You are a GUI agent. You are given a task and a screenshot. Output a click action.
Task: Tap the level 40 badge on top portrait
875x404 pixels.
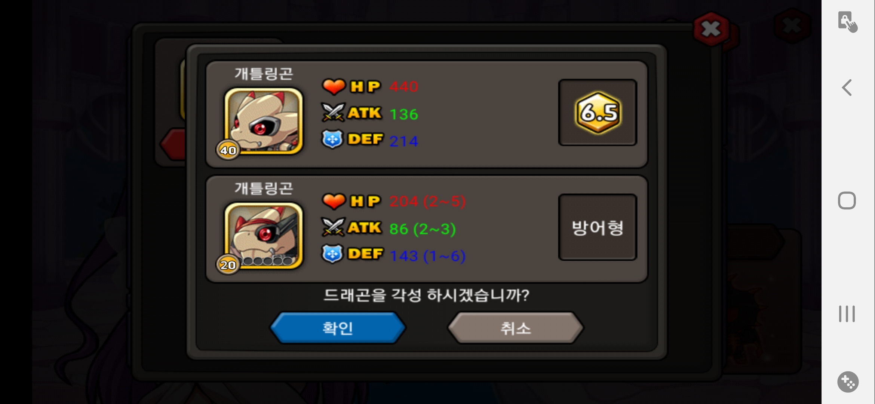(228, 150)
